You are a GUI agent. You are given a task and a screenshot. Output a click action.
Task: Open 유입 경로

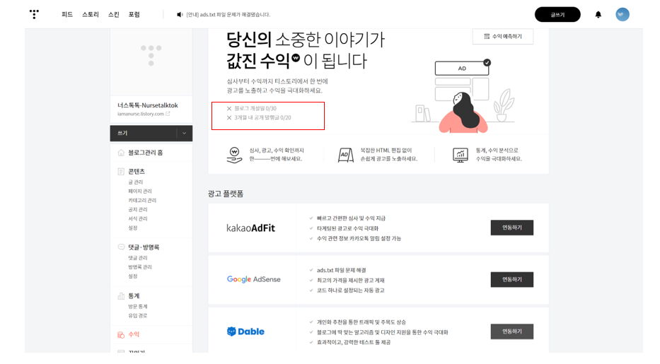tap(138, 316)
